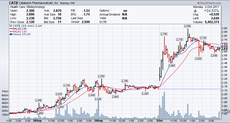Click the volume bars legend icon
Screen dimensions: 230x123
click(10, 34)
